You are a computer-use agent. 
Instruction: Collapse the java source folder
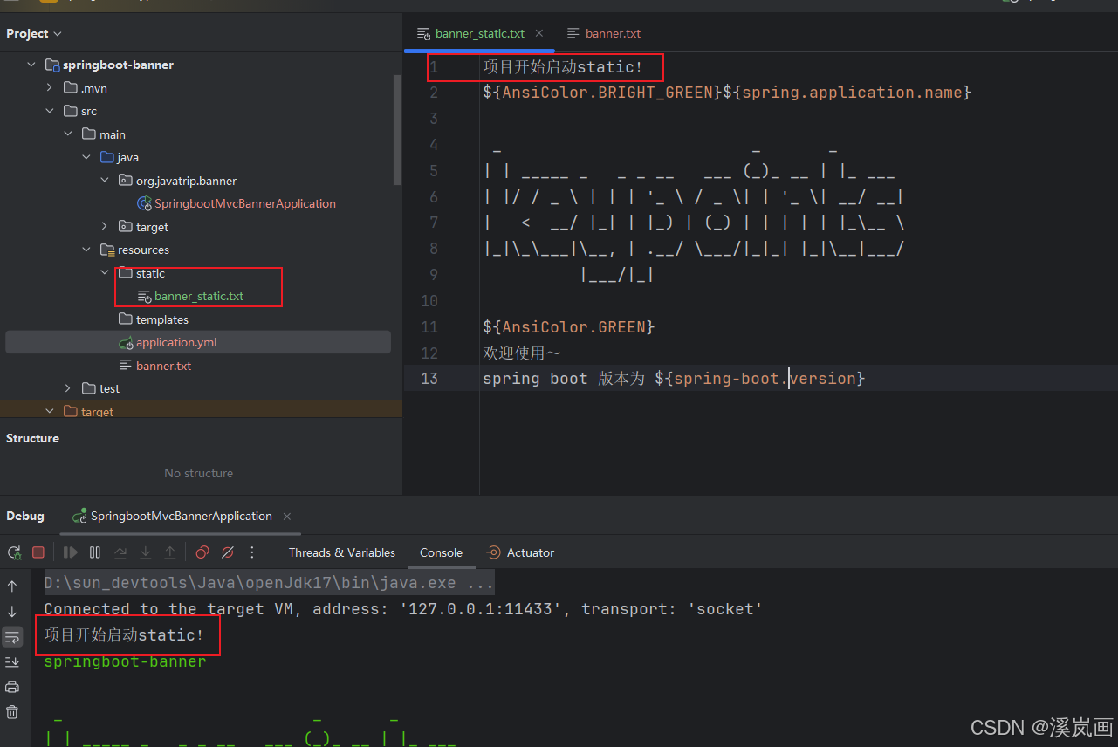pyautogui.click(x=86, y=157)
